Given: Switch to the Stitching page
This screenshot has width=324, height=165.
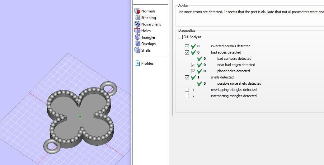Looking at the screenshot, I should [x=148, y=18].
